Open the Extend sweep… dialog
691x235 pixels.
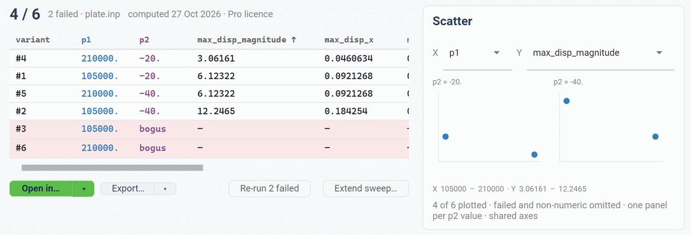point(366,188)
